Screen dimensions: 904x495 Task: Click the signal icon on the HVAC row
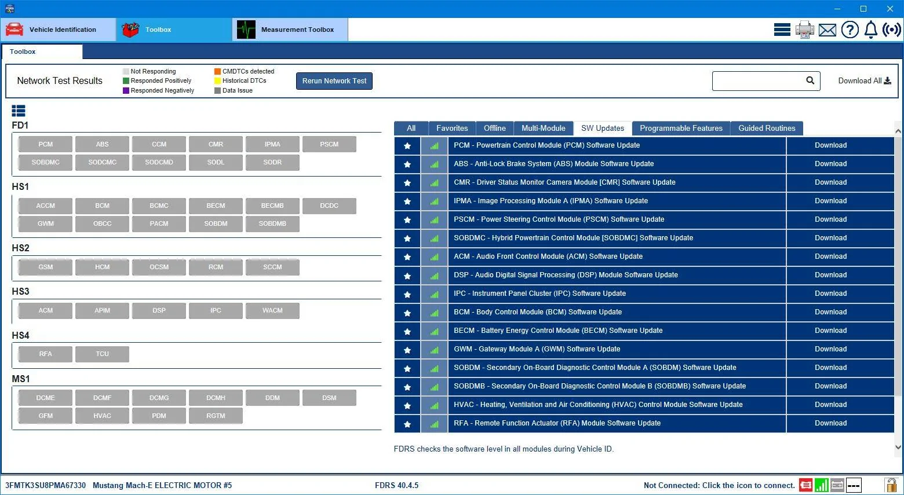[434, 405]
